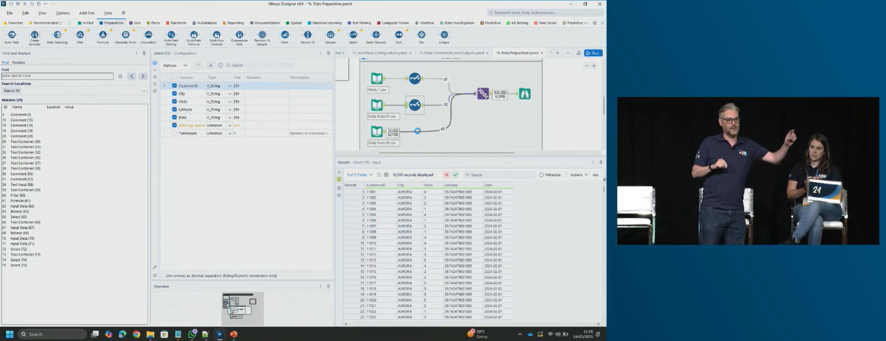Toggle the select-all Column header checkbox
Screen dimensions: 886x341
click(174, 78)
